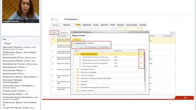This screenshot has width=196, height=110.
Task: Click the forward arrow beside 1С-Отчетность title
Action: click(x=56, y=19)
